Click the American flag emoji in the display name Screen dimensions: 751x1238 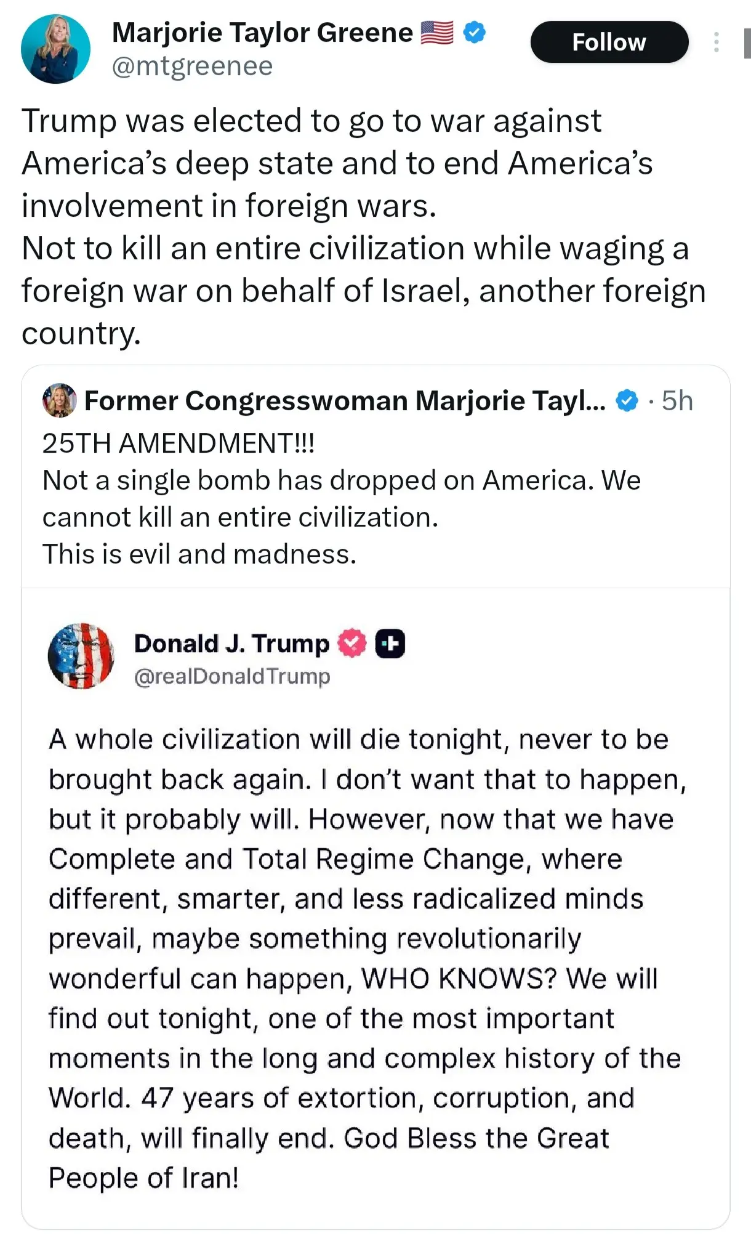pyautogui.click(x=437, y=33)
